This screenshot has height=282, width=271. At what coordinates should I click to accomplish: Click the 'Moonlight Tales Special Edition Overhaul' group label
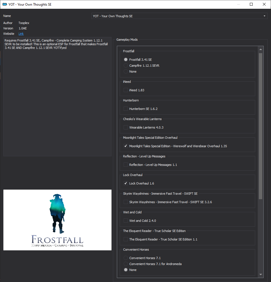(150, 138)
